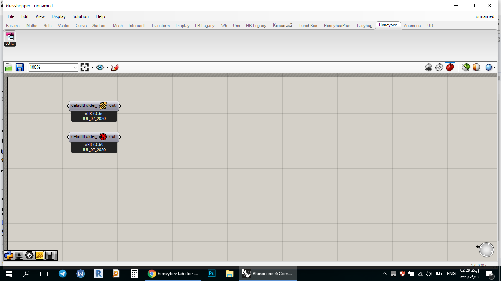Switch to the Ladybug tab
The height and width of the screenshot is (281, 501).
pyautogui.click(x=365, y=26)
